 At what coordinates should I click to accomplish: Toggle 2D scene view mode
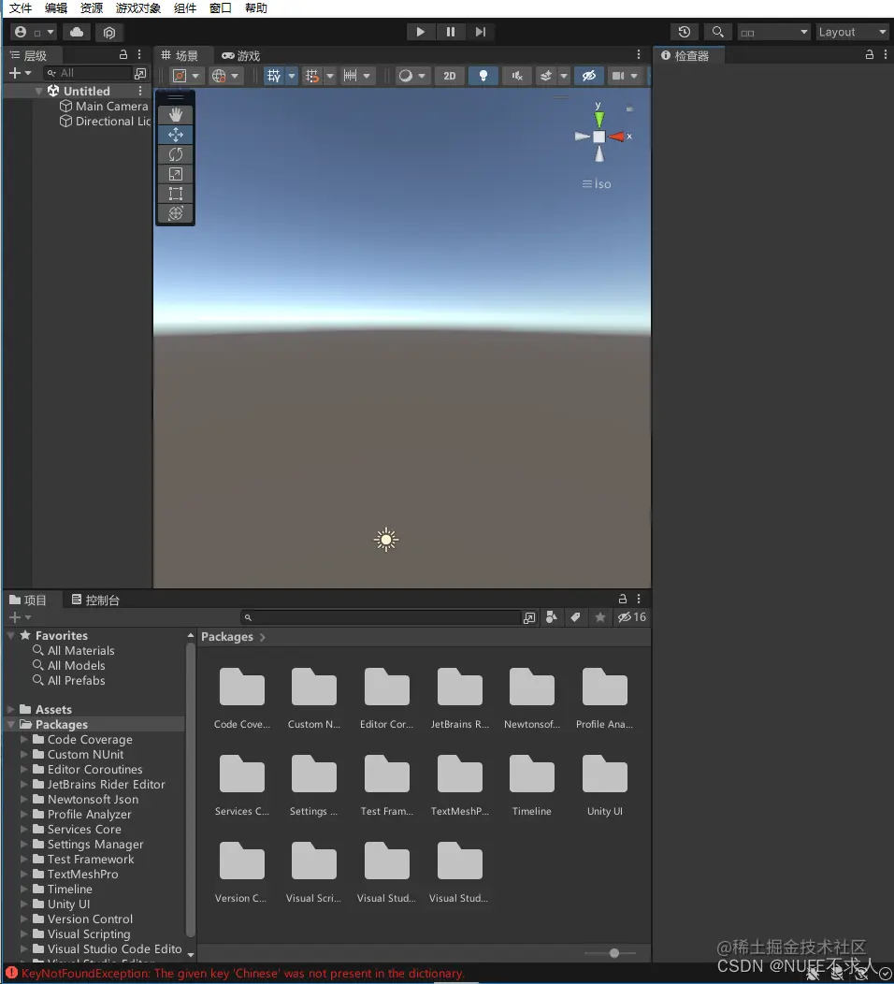pos(449,76)
